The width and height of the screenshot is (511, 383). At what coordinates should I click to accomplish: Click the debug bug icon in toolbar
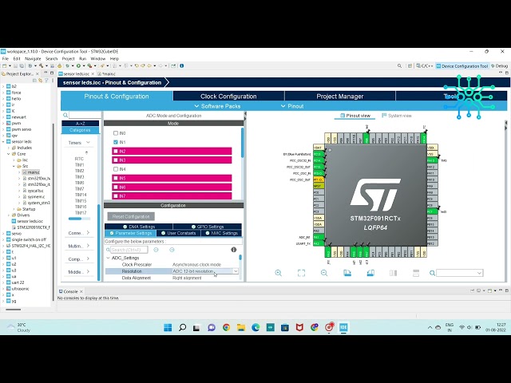67,65
